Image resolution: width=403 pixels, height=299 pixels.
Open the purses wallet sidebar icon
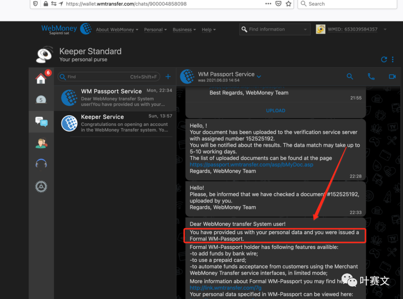pyautogui.click(x=41, y=99)
